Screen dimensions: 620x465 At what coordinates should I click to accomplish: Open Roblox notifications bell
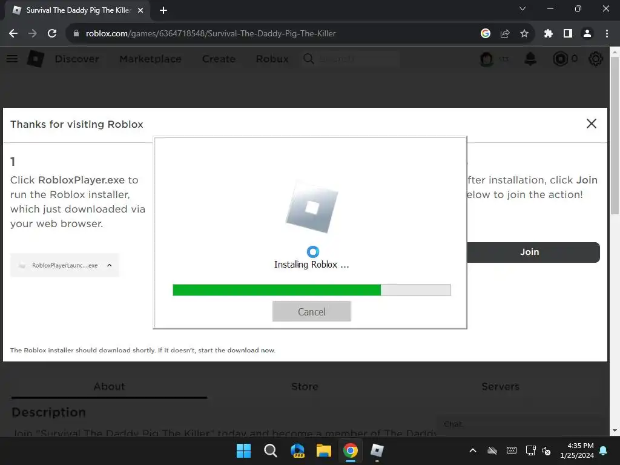point(530,59)
